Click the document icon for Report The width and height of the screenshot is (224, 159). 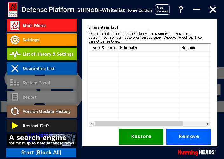click(x=15, y=97)
